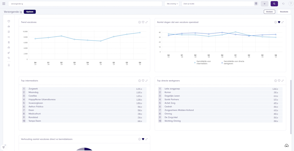Open the 'Elke ervaring' dropdown
This screenshot has width=294, height=151.
click(172, 4)
